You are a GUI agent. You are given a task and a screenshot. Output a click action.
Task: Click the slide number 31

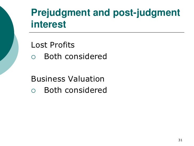180,140
